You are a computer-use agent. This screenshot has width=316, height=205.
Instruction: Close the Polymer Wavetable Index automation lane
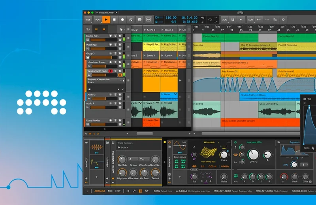pyautogui.click(x=123, y=89)
